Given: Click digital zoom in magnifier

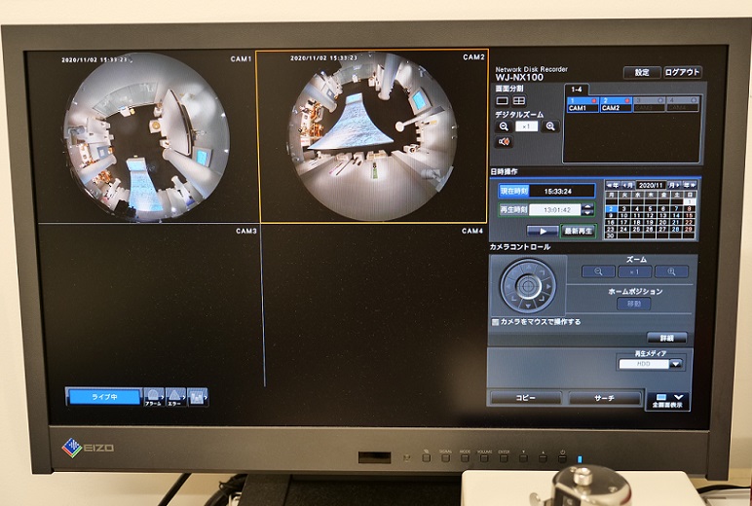Looking at the screenshot, I should click(x=550, y=126).
